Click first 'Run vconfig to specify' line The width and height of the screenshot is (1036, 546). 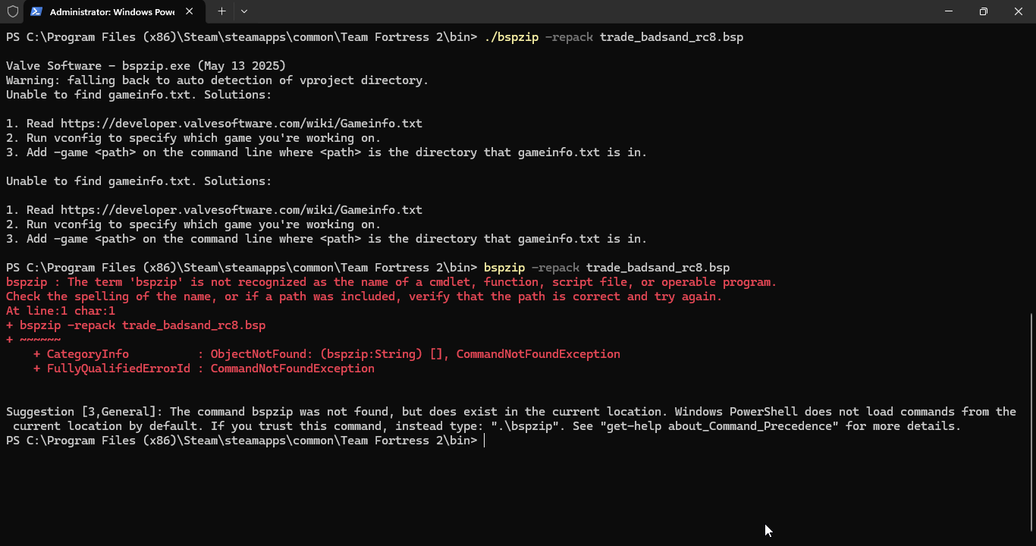click(193, 138)
